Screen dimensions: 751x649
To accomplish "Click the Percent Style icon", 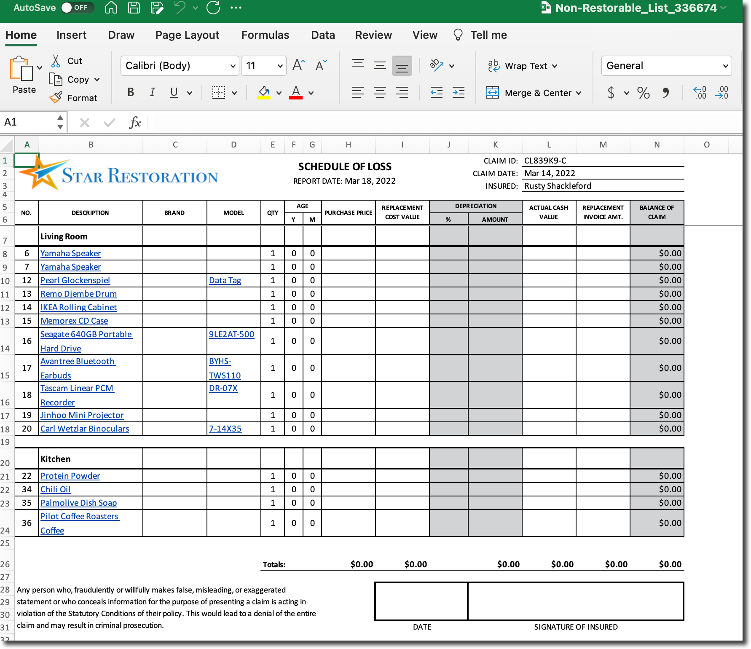I will coord(643,92).
